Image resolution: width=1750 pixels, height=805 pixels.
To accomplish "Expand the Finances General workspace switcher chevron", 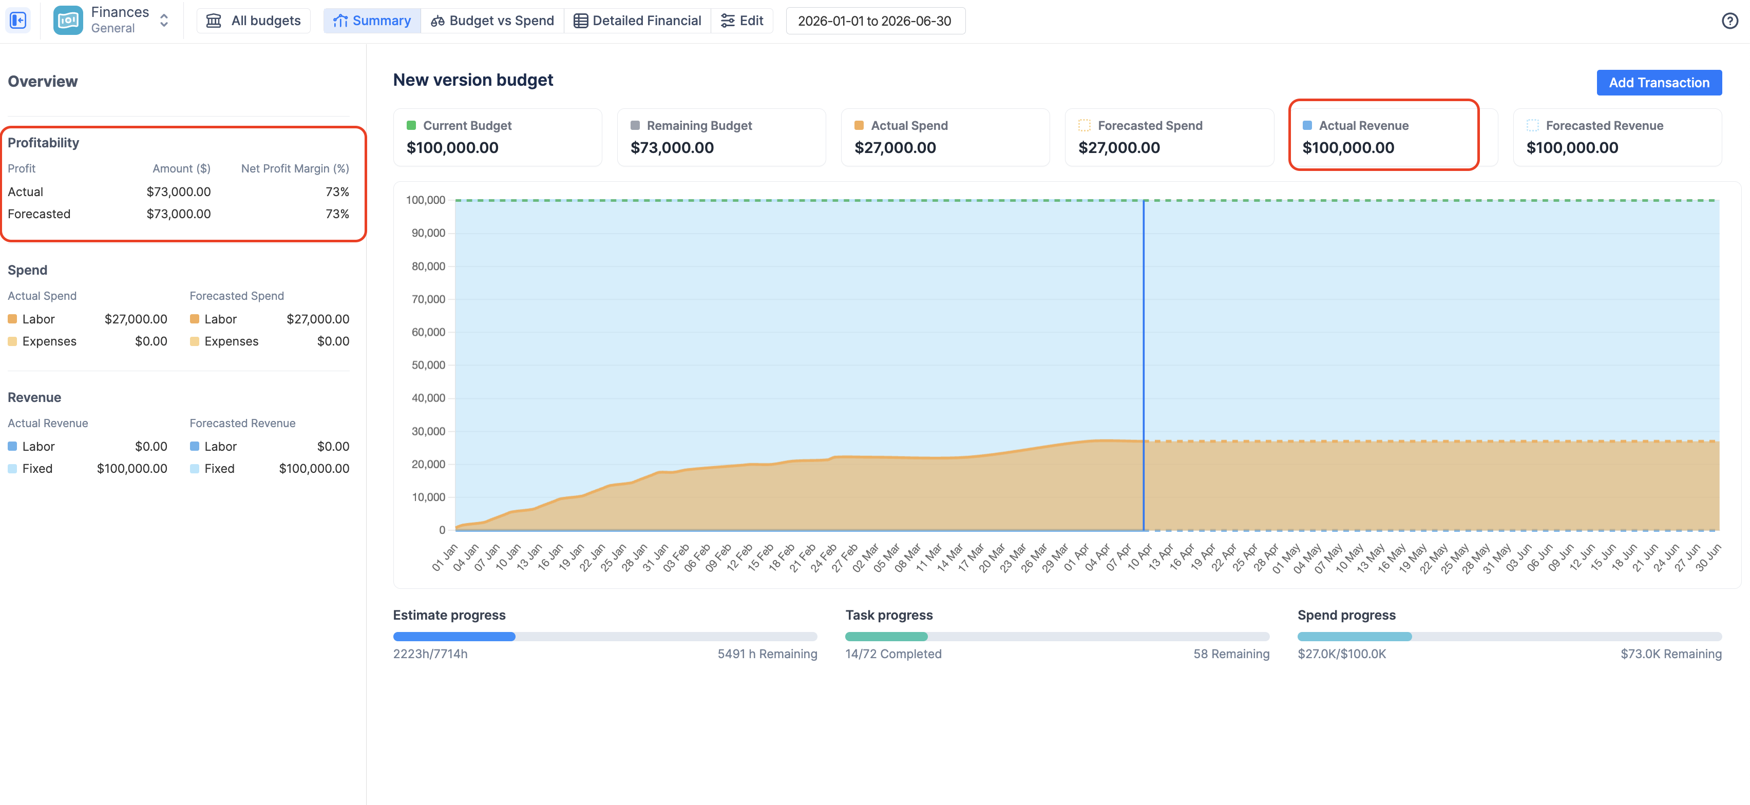I will point(164,21).
